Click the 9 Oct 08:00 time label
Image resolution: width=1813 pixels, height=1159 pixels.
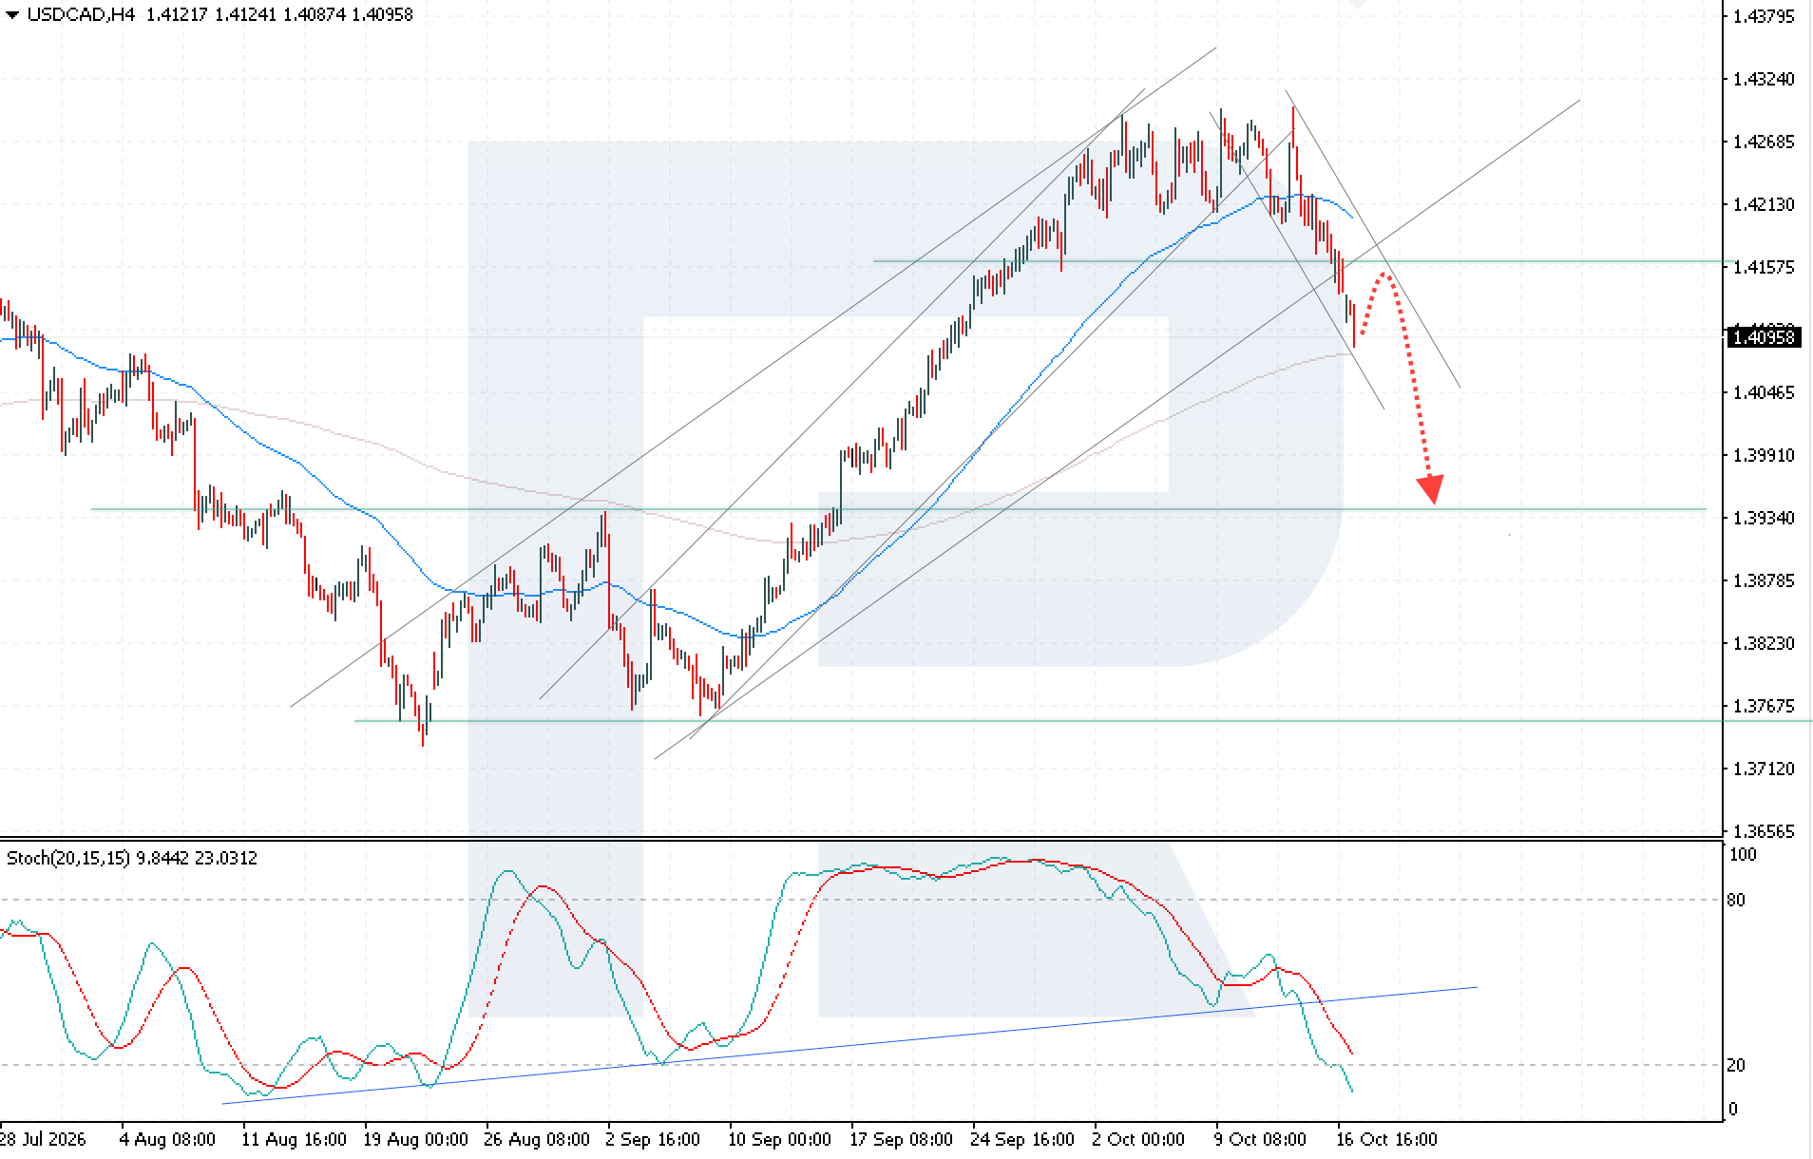coord(1260,1139)
